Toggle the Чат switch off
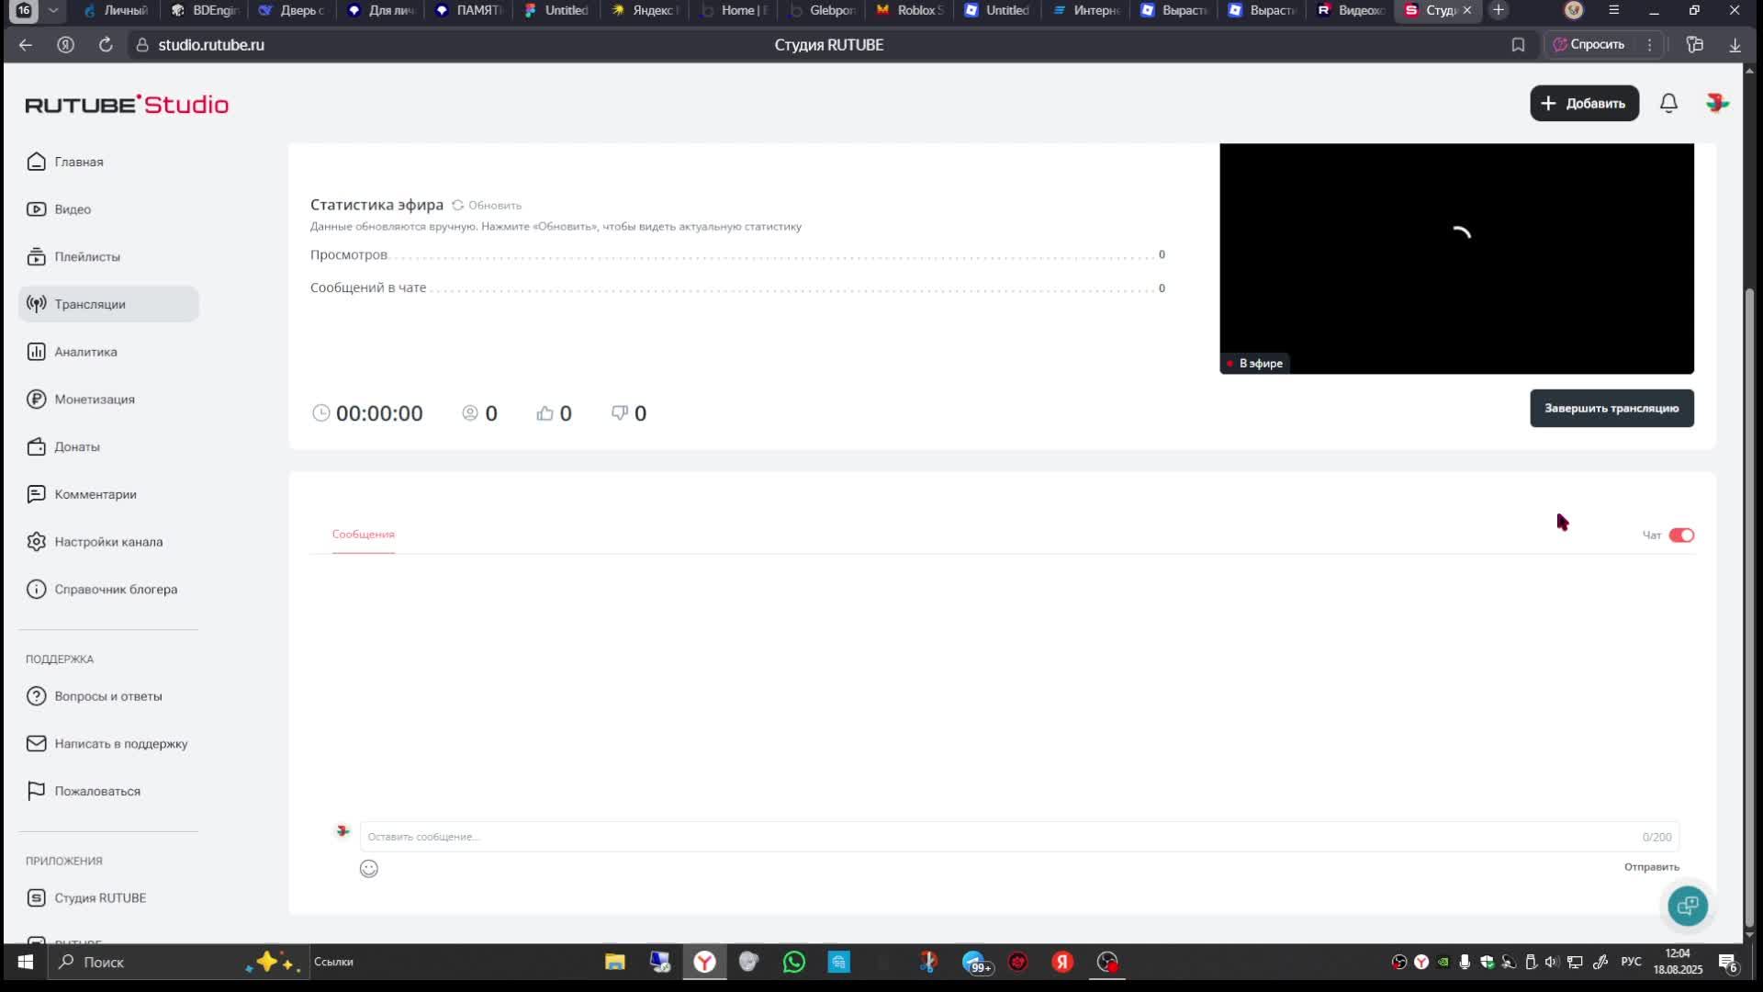Image resolution: width=1763 pixels, height=992 pixels. pyautogui.click(x=1680, y=535)
